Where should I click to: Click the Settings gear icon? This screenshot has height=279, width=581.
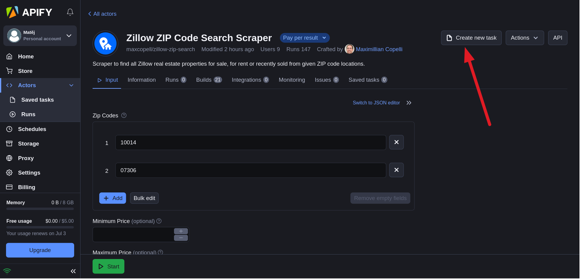[9, 173]
